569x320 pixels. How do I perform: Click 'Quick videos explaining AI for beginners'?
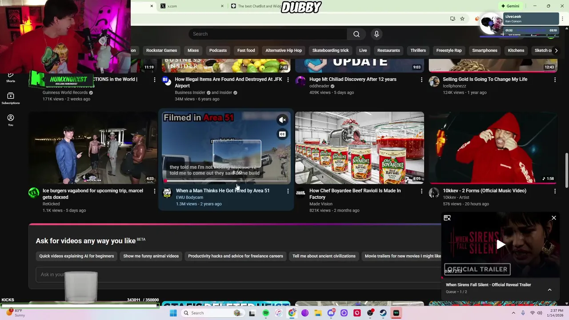pos(76,256)
